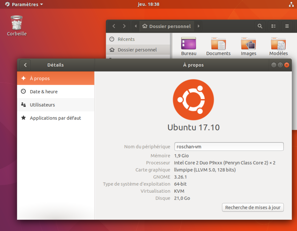Click the Virtualisation value KVM

coord(179,191)
